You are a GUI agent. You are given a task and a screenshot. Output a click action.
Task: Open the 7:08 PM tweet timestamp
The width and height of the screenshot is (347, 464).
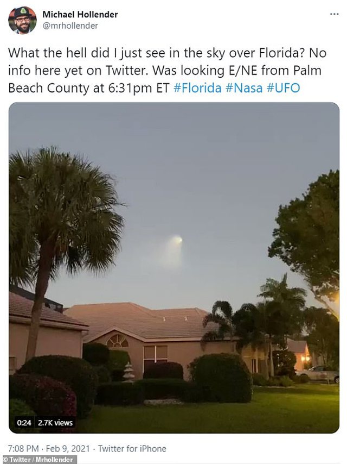point(24,449)
